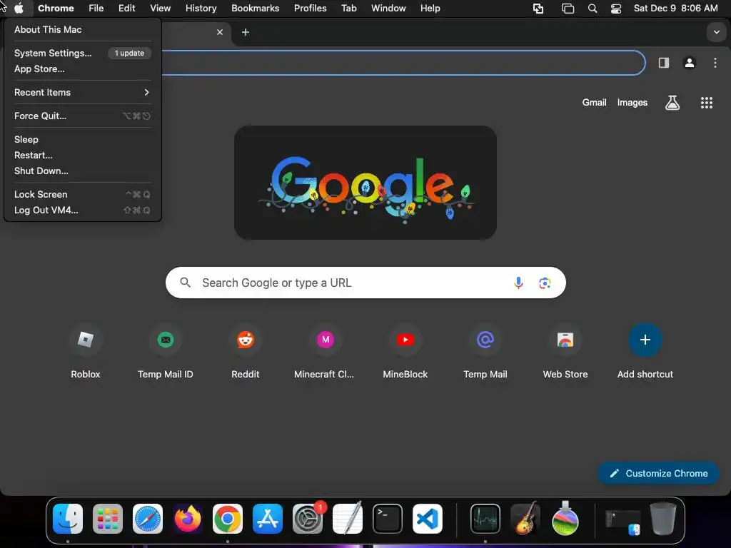Select Restart... menu entry
This screenshot has width=731, height=548.
[83, 155]
